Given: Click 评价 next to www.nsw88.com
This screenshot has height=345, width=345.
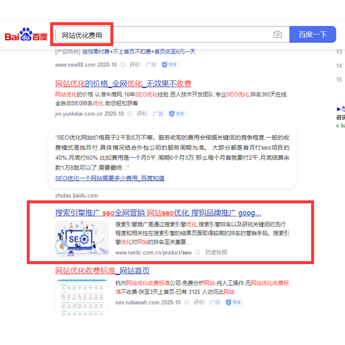Looking at the screenshot, I should [x=135, y=65].
